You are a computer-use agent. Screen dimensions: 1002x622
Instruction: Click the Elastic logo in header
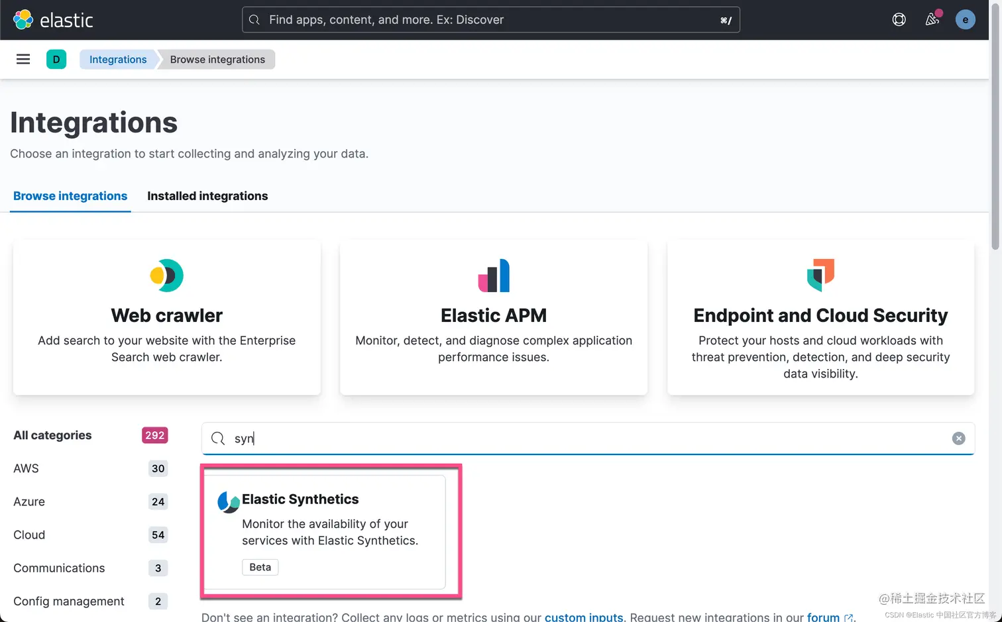53,20
